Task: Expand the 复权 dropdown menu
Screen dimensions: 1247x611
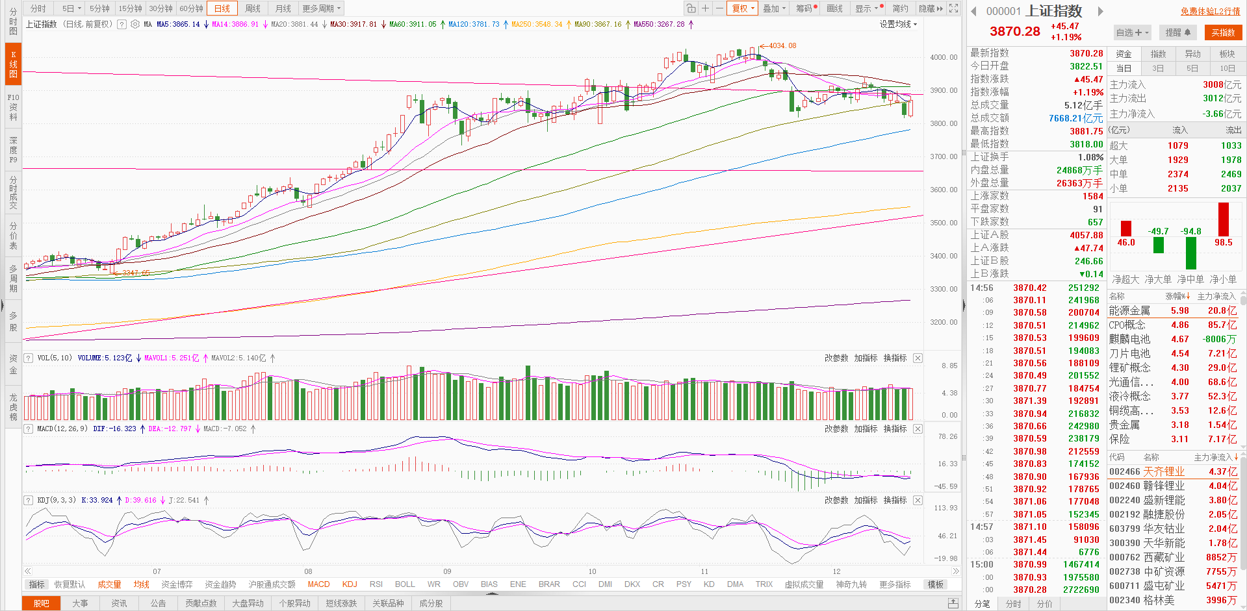Action: [x=743, y=8]
